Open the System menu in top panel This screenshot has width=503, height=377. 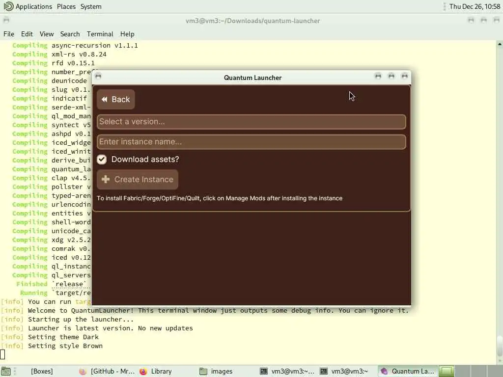[91, 6]
